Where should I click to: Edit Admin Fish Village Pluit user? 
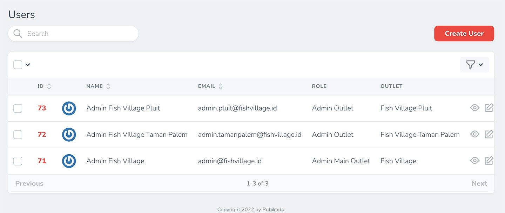click(489, 108)
